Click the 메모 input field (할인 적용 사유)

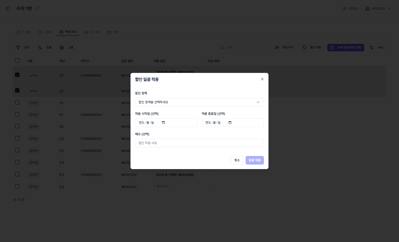coord(200,143)
